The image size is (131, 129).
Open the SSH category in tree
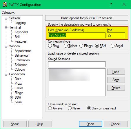tap(18, 97)
